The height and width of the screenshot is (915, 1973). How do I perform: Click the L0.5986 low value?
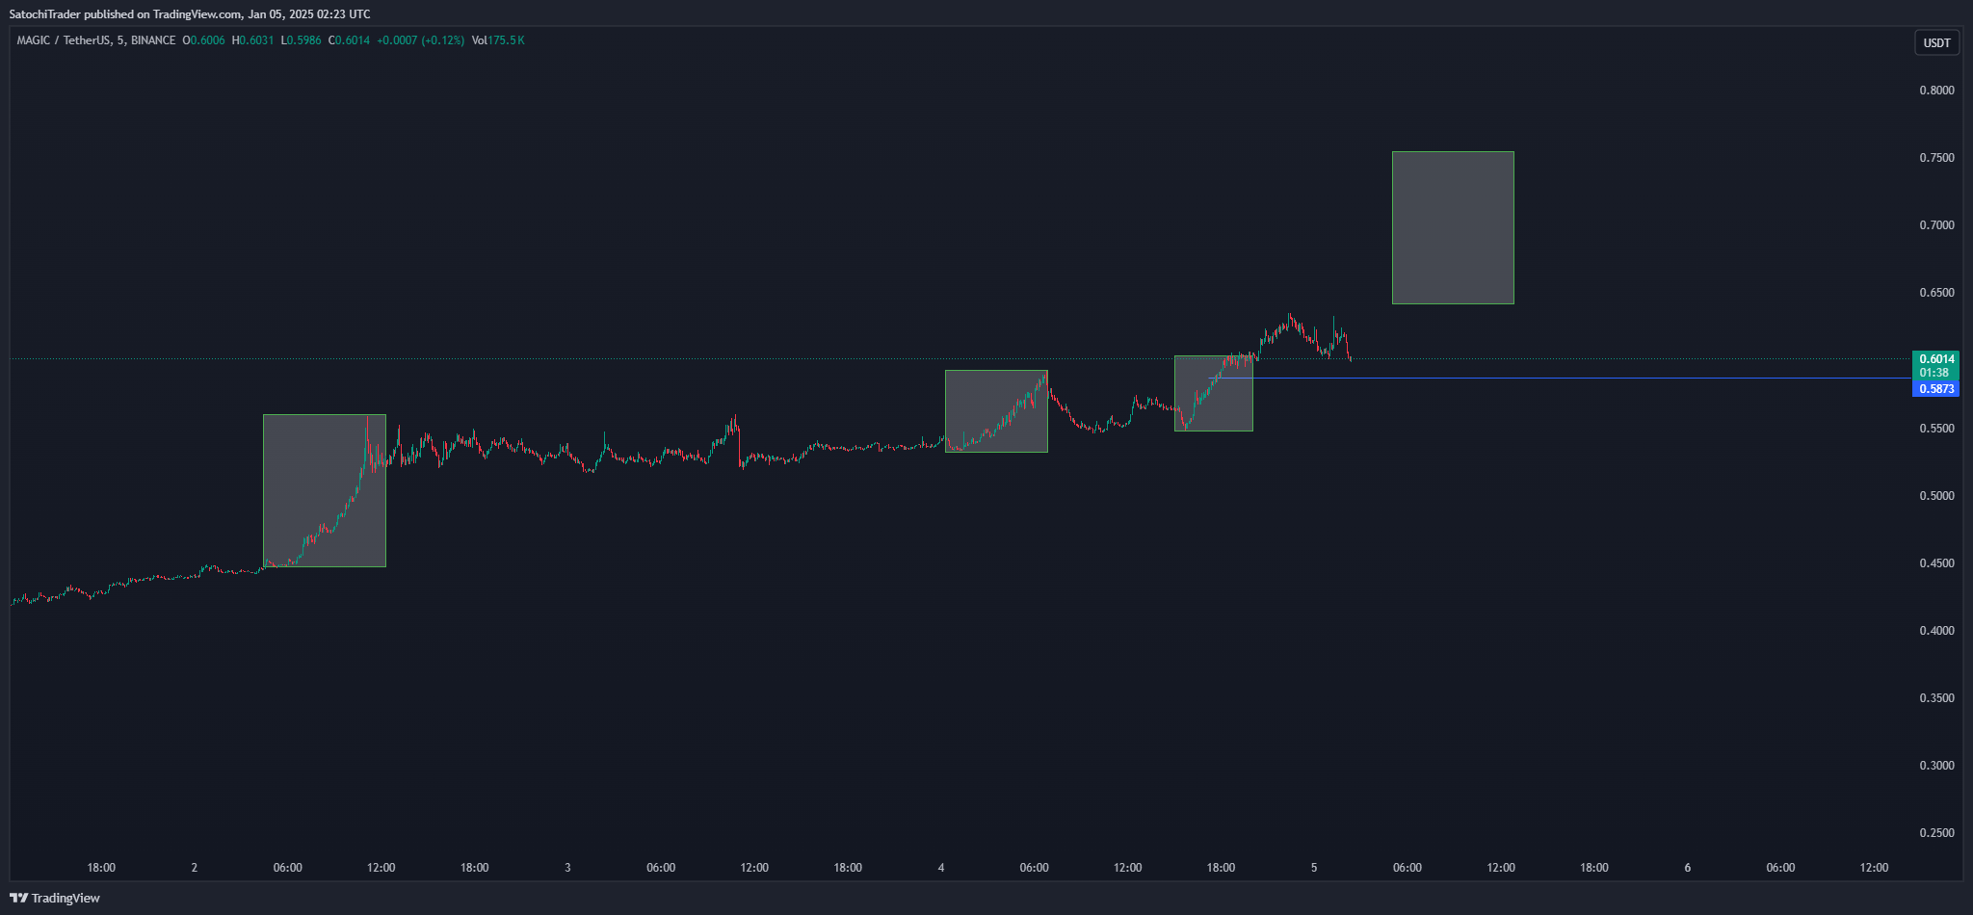[301, 40]
